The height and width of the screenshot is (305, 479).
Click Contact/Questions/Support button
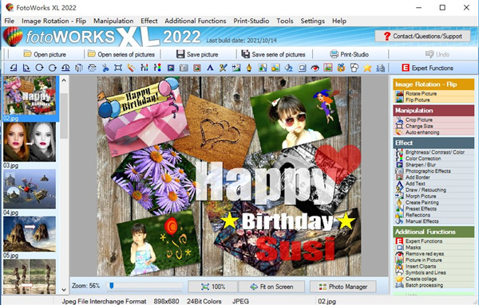423,36
